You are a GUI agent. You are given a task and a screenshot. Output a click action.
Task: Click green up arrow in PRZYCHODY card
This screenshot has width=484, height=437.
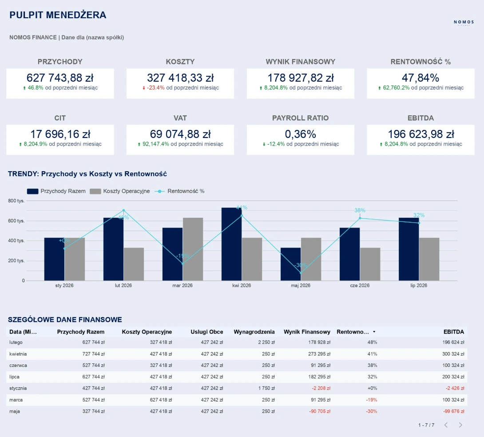(24, 88)
